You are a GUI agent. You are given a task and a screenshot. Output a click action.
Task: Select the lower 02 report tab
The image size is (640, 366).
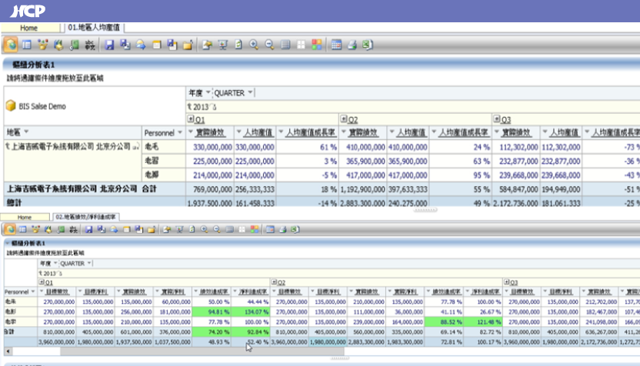(85, 217)
